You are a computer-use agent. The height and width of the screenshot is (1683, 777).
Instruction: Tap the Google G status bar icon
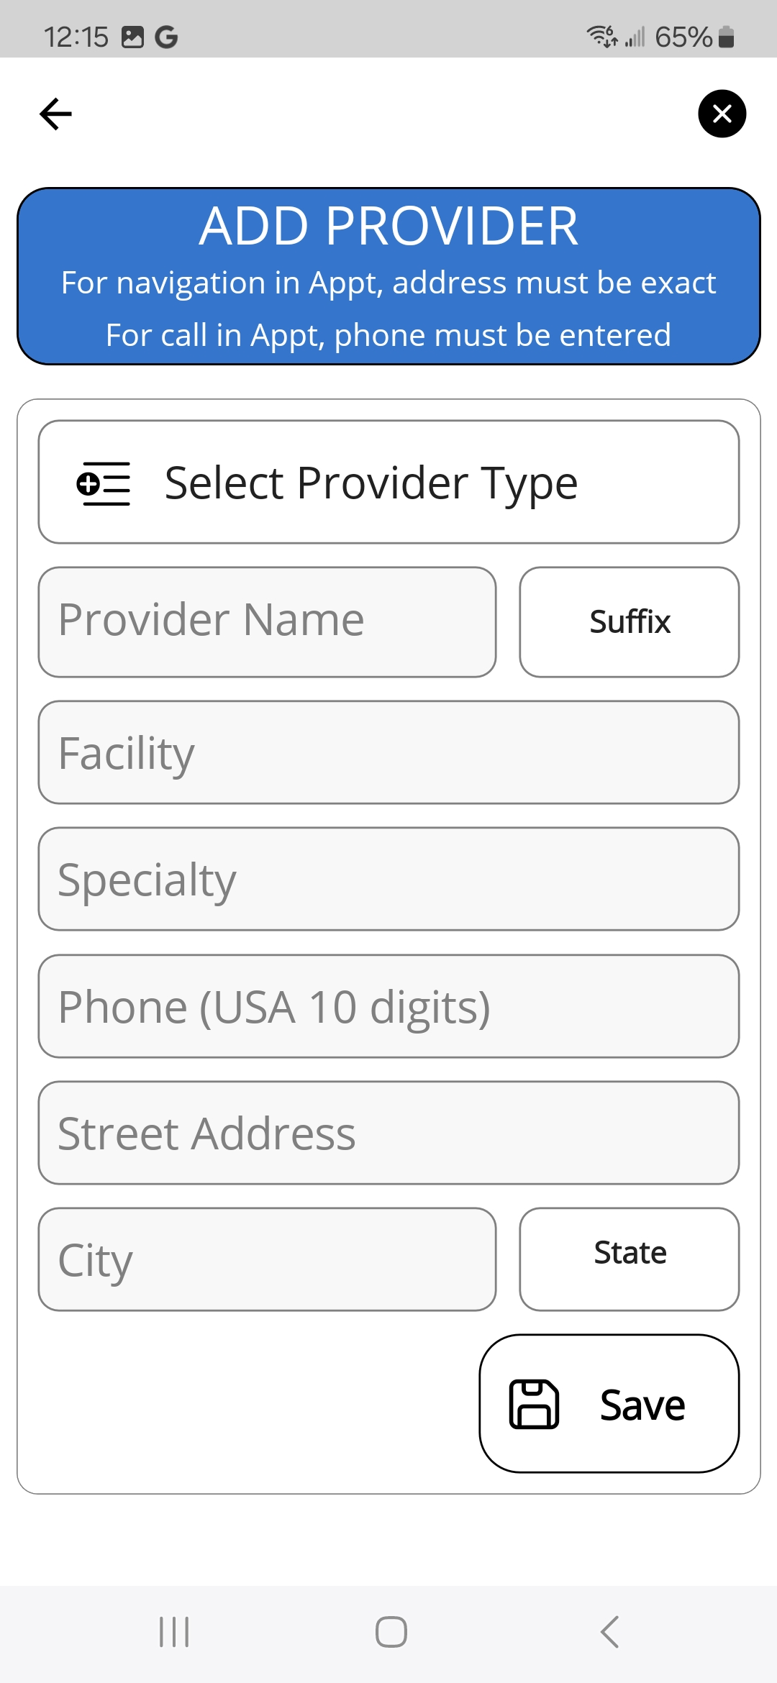pyautogui.click(x=166, y=37)
